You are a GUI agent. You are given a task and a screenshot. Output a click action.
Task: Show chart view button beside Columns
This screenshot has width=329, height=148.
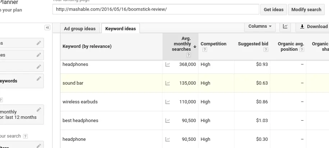(285, 27)
